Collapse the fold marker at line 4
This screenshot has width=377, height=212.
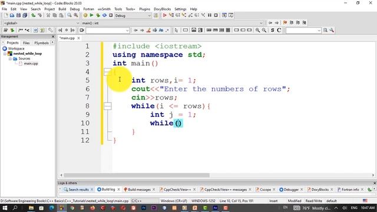[107, 72]
